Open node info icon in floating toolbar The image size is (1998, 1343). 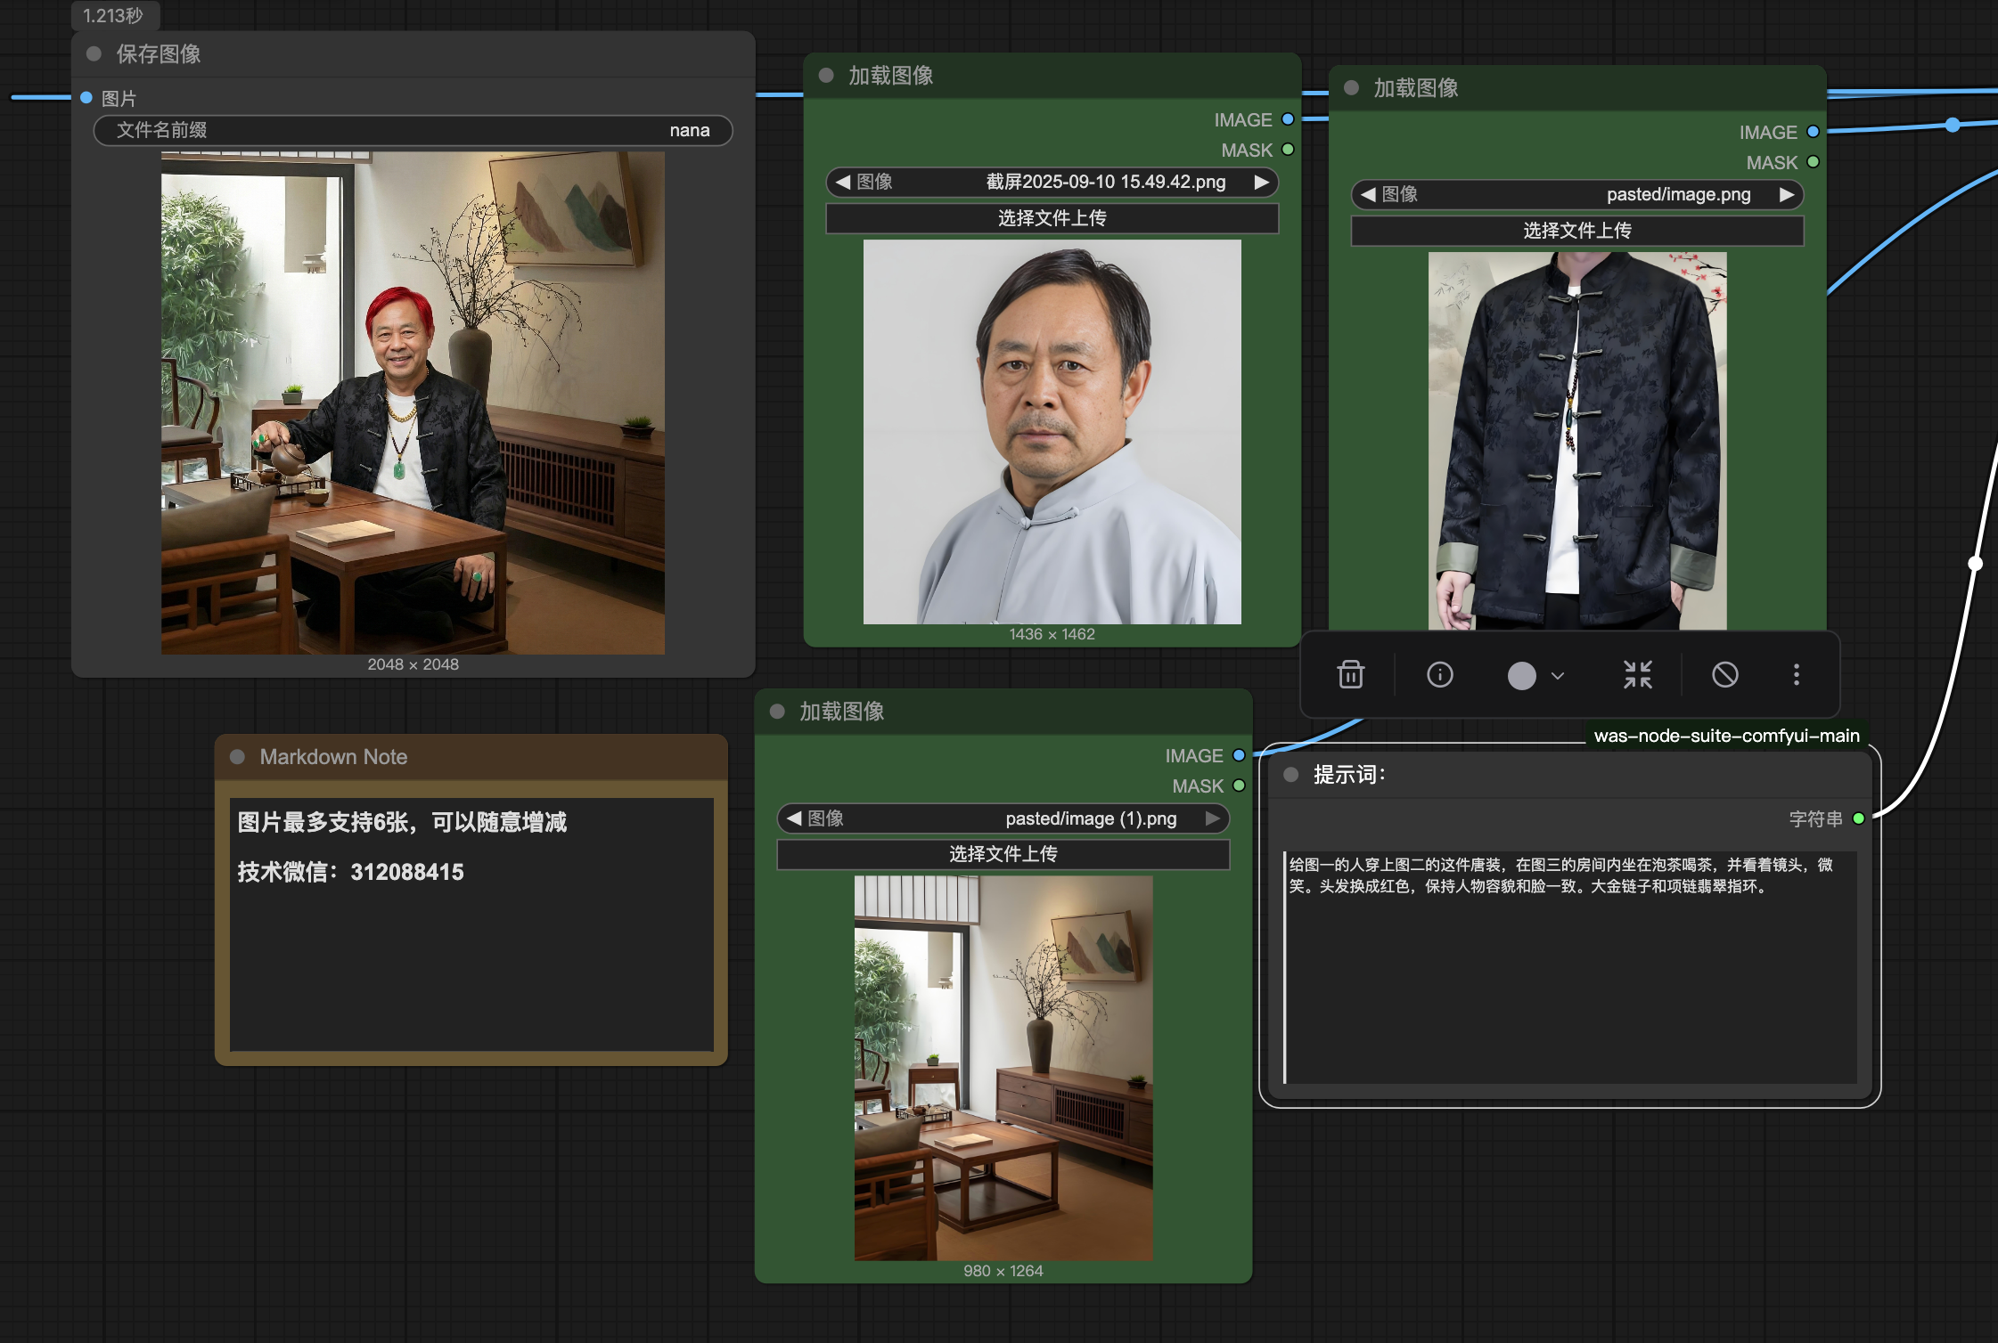click(1439, 674)
